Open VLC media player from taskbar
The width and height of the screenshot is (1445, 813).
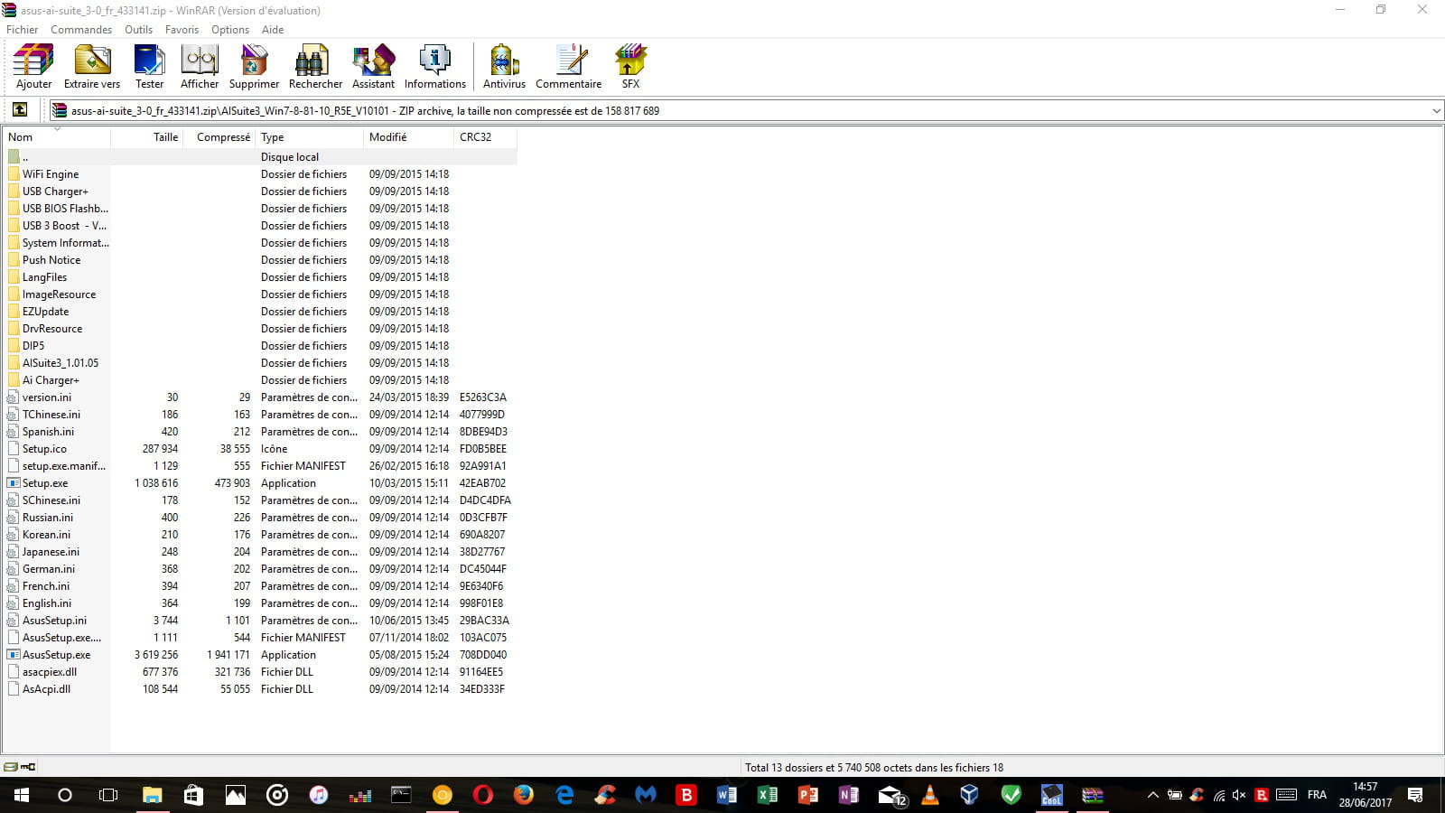pos(929,795)
